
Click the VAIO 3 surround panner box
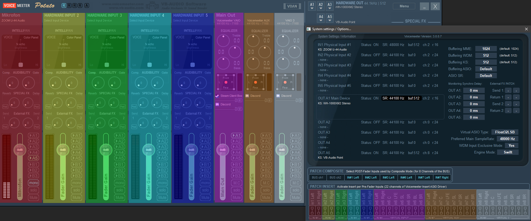coord(285,82)
